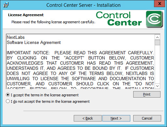The width and height of the screenshot is (167, 127).
Task: Click the 'Software License Agreement' heading line
Action: (x=34, y=43)
